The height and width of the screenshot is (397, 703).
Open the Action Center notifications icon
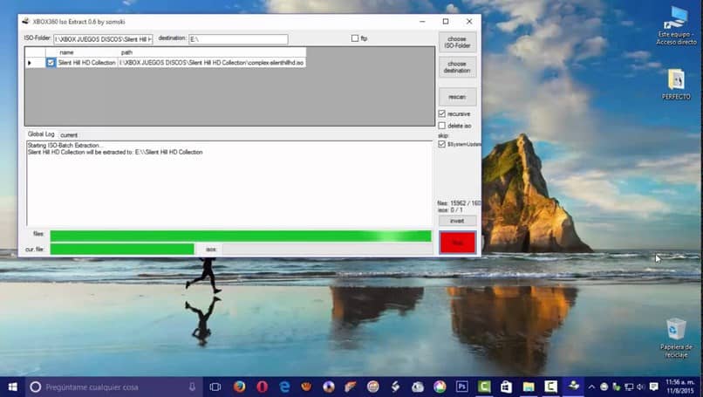653,387
